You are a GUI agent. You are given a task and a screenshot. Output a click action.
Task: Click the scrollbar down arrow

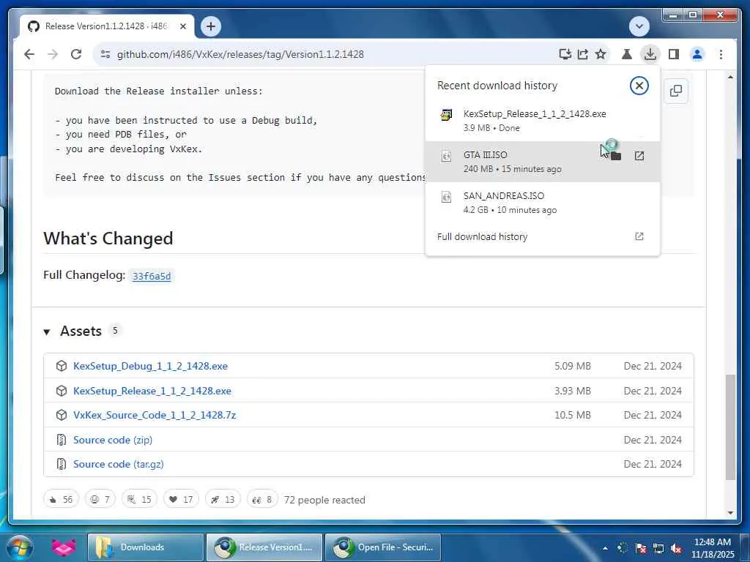tap(730, 513)
